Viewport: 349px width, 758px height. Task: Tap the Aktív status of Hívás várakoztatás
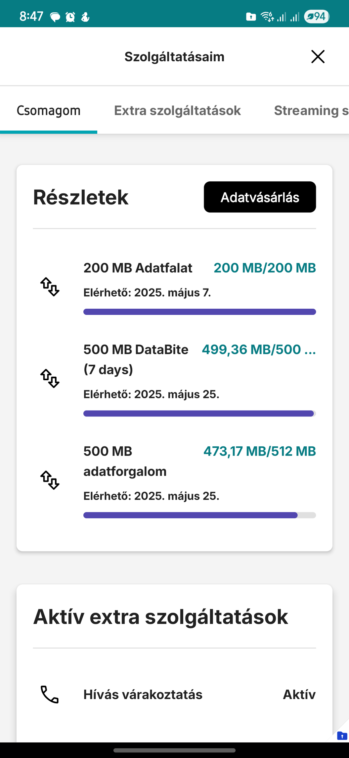(299, 694)
